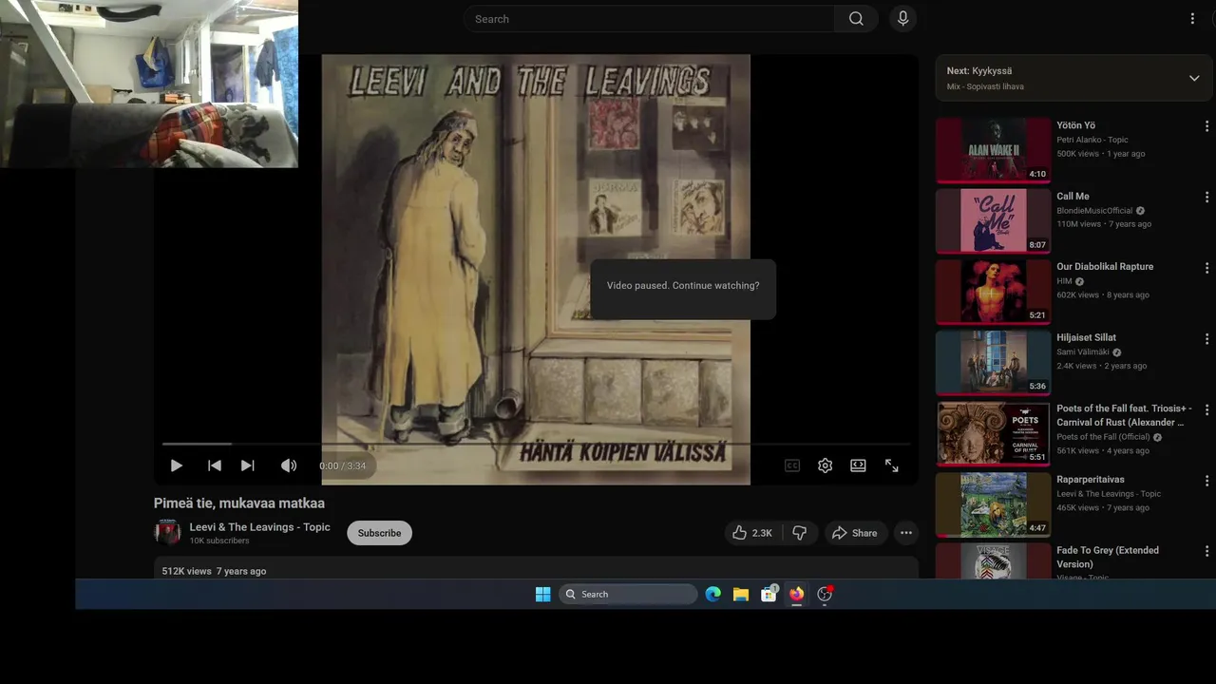Open options menu for Poets of the Fall video

(x=1206, y=409)
